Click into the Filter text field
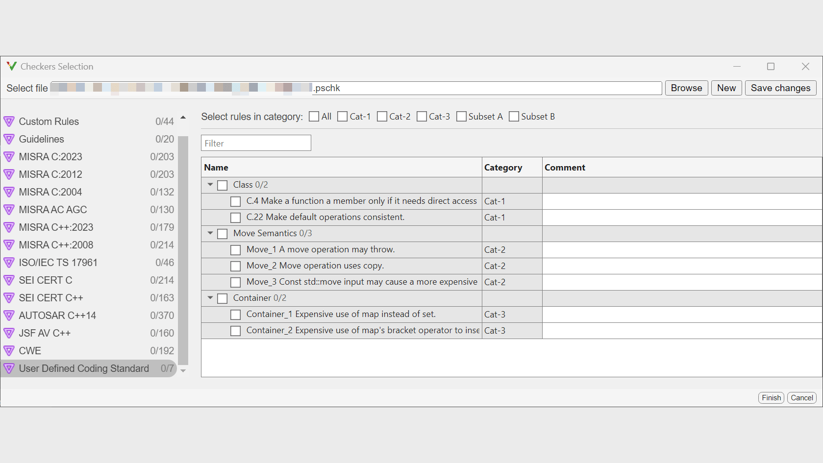823x463 pixels. click(256, 143)
